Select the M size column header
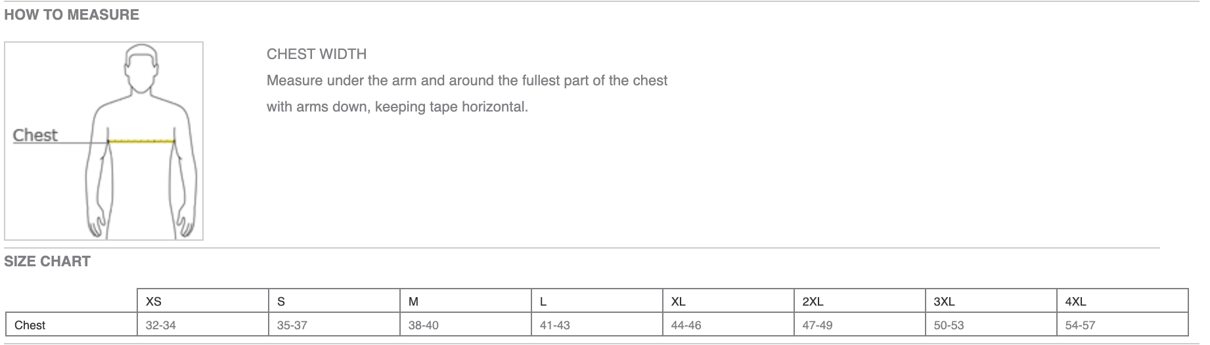Viewport: 1210px width, 345px height. coord(414,302)
